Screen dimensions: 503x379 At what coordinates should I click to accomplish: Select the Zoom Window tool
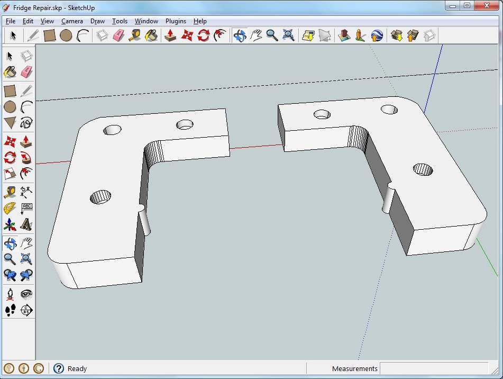pyautogui.click(x=26, y=259)
